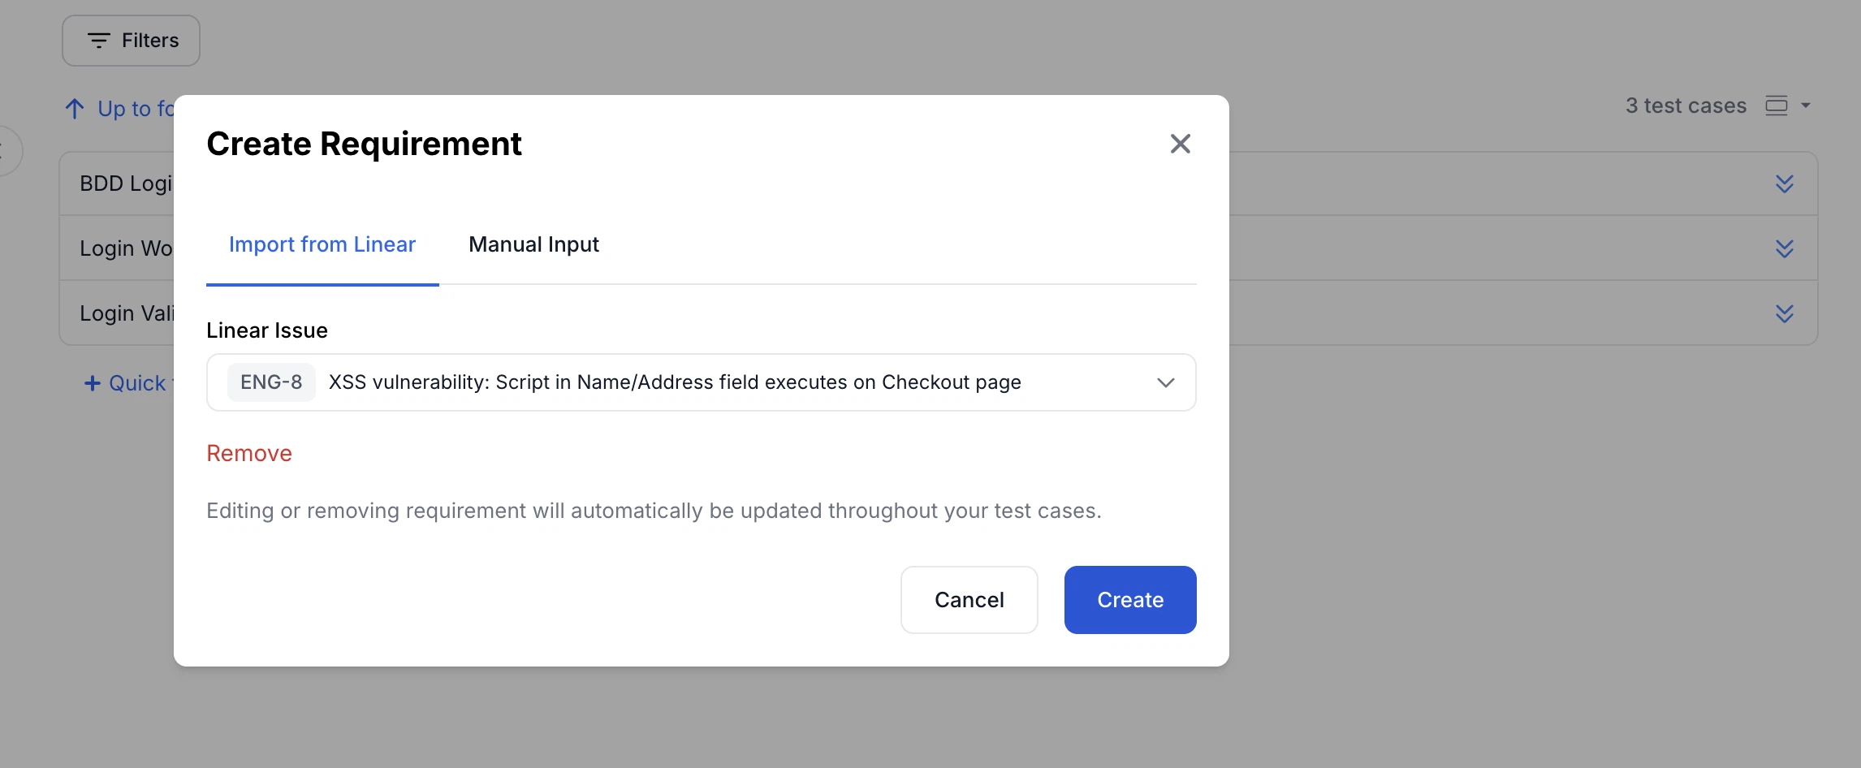Switch to the Manual Input tab

[x=533, y=244]
